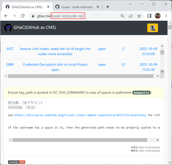Click the 担当者 (未アサイン) assignee text
Viewport: 172px width, 165px height.
[x=25, y=103]
